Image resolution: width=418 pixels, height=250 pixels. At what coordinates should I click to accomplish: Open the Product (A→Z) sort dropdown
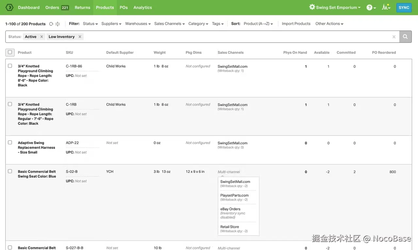[x=258, y=24]
